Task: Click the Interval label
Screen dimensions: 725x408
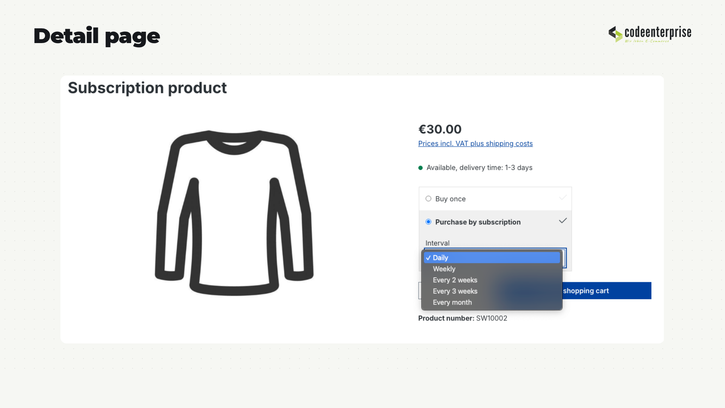Action: tap(437, 243)
